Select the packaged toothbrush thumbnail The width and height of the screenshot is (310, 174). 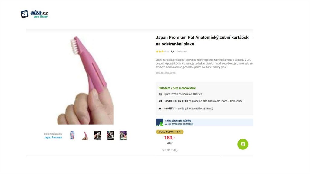tap(72, 136)
